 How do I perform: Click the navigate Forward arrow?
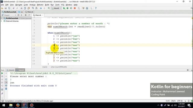pyautogui.click(x=44, y=8)
